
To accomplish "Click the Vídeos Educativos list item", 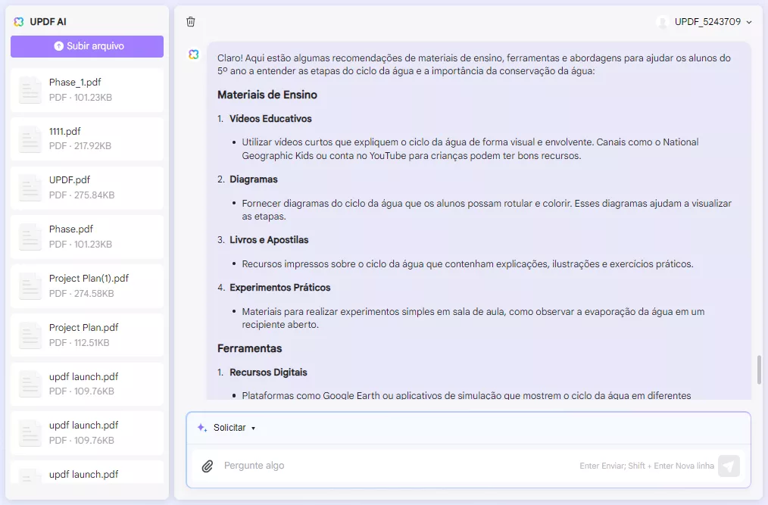I will [270, 119].
